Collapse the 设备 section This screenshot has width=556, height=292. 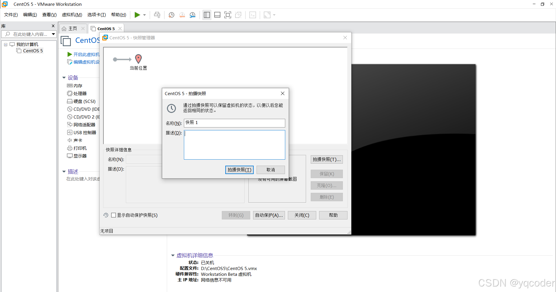[x=64, y=78]
